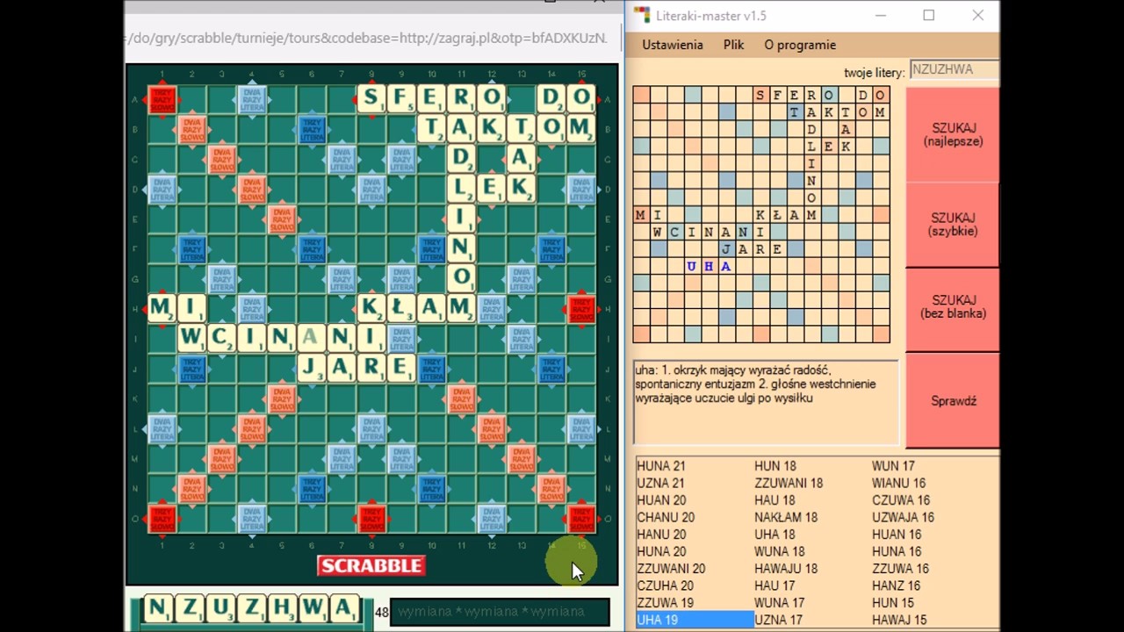The width and height of the screenshot is (1124, 632).
Task: Select result ZZUWANI 18
Action: [x=789, y=483]
